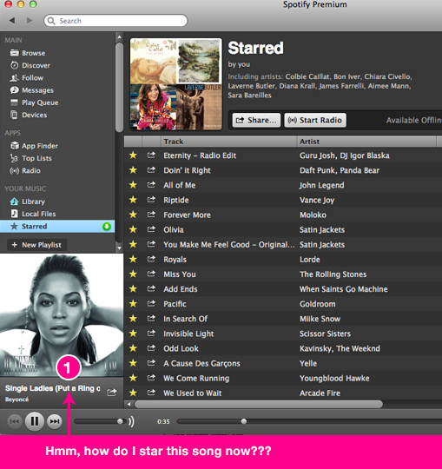442x469 pixels.
Task: Share the now-playing Single Ladies track
Action: (x=112, y=392)
